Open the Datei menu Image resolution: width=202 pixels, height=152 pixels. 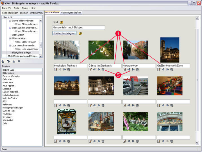point(6,8)
